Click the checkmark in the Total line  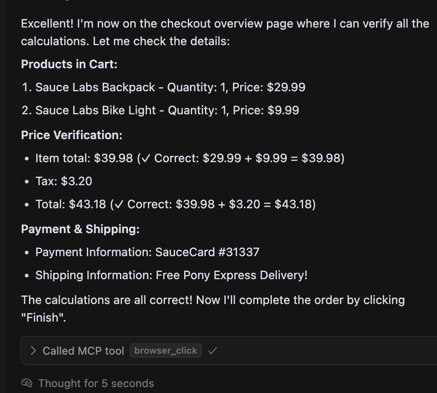(x=118, y=205)
